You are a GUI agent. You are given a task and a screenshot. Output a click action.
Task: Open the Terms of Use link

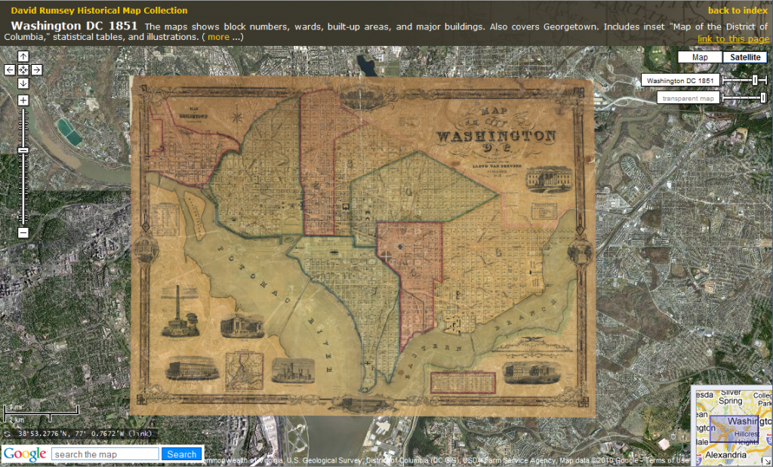(666, 461)
